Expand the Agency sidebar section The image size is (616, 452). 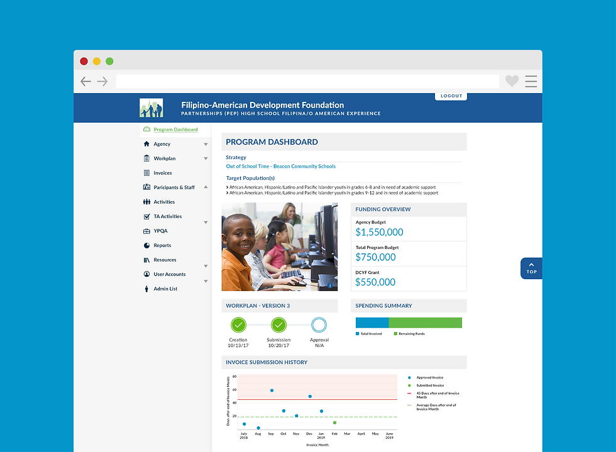(206, 144)
